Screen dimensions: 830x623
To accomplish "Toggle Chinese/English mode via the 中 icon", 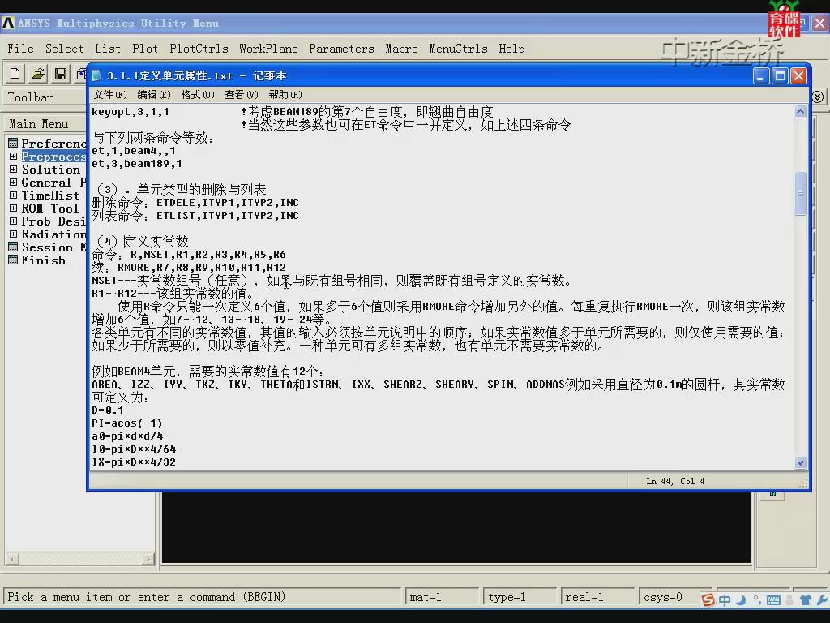I will click(725, 599).
